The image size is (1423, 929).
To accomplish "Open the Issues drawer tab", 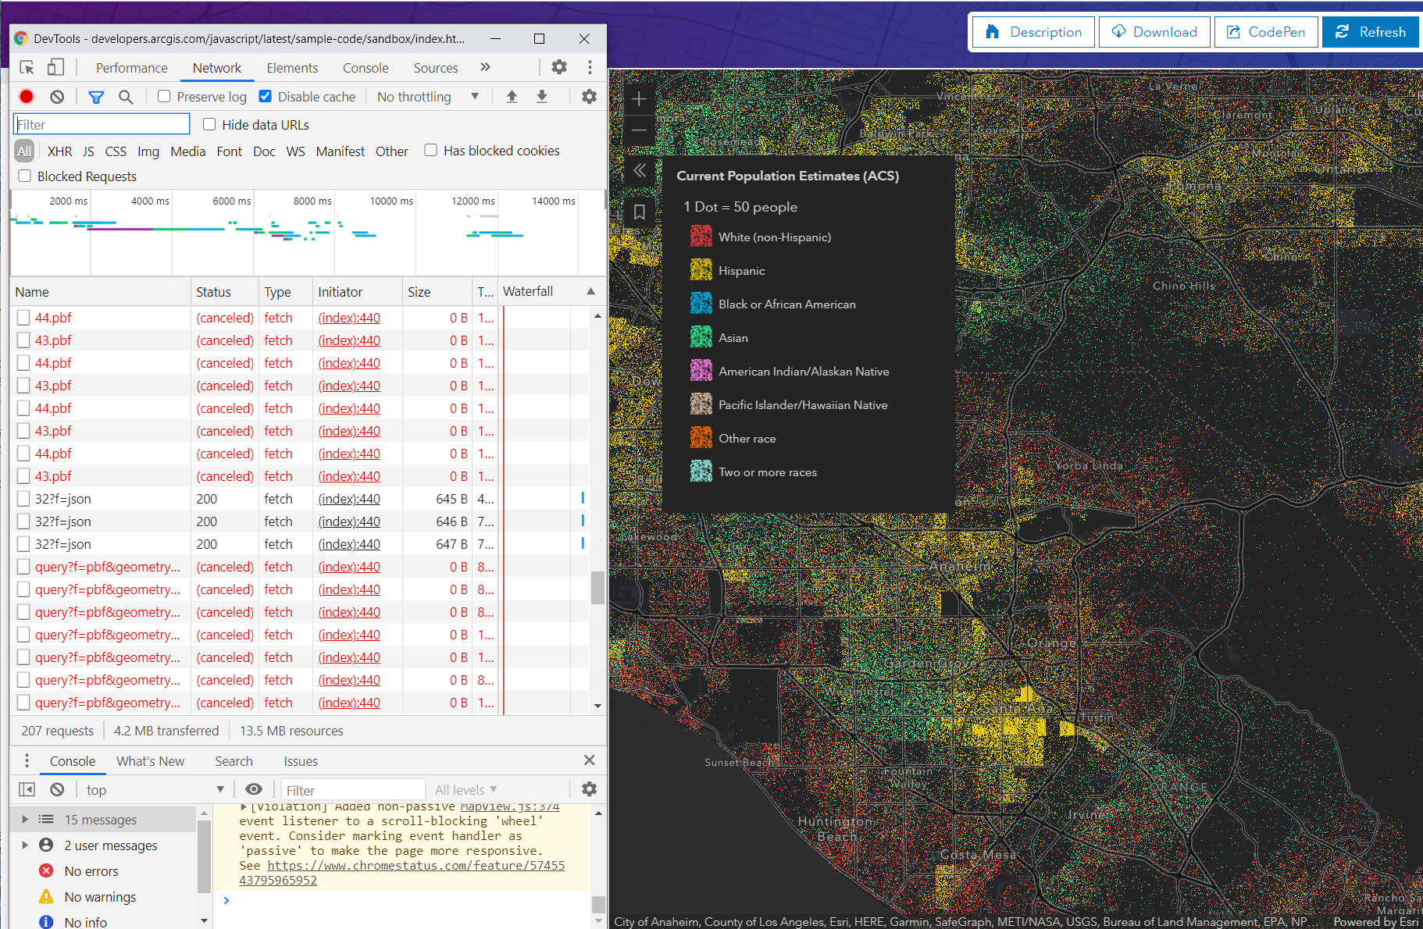I will pyautogui.click(x=300, y=761).
